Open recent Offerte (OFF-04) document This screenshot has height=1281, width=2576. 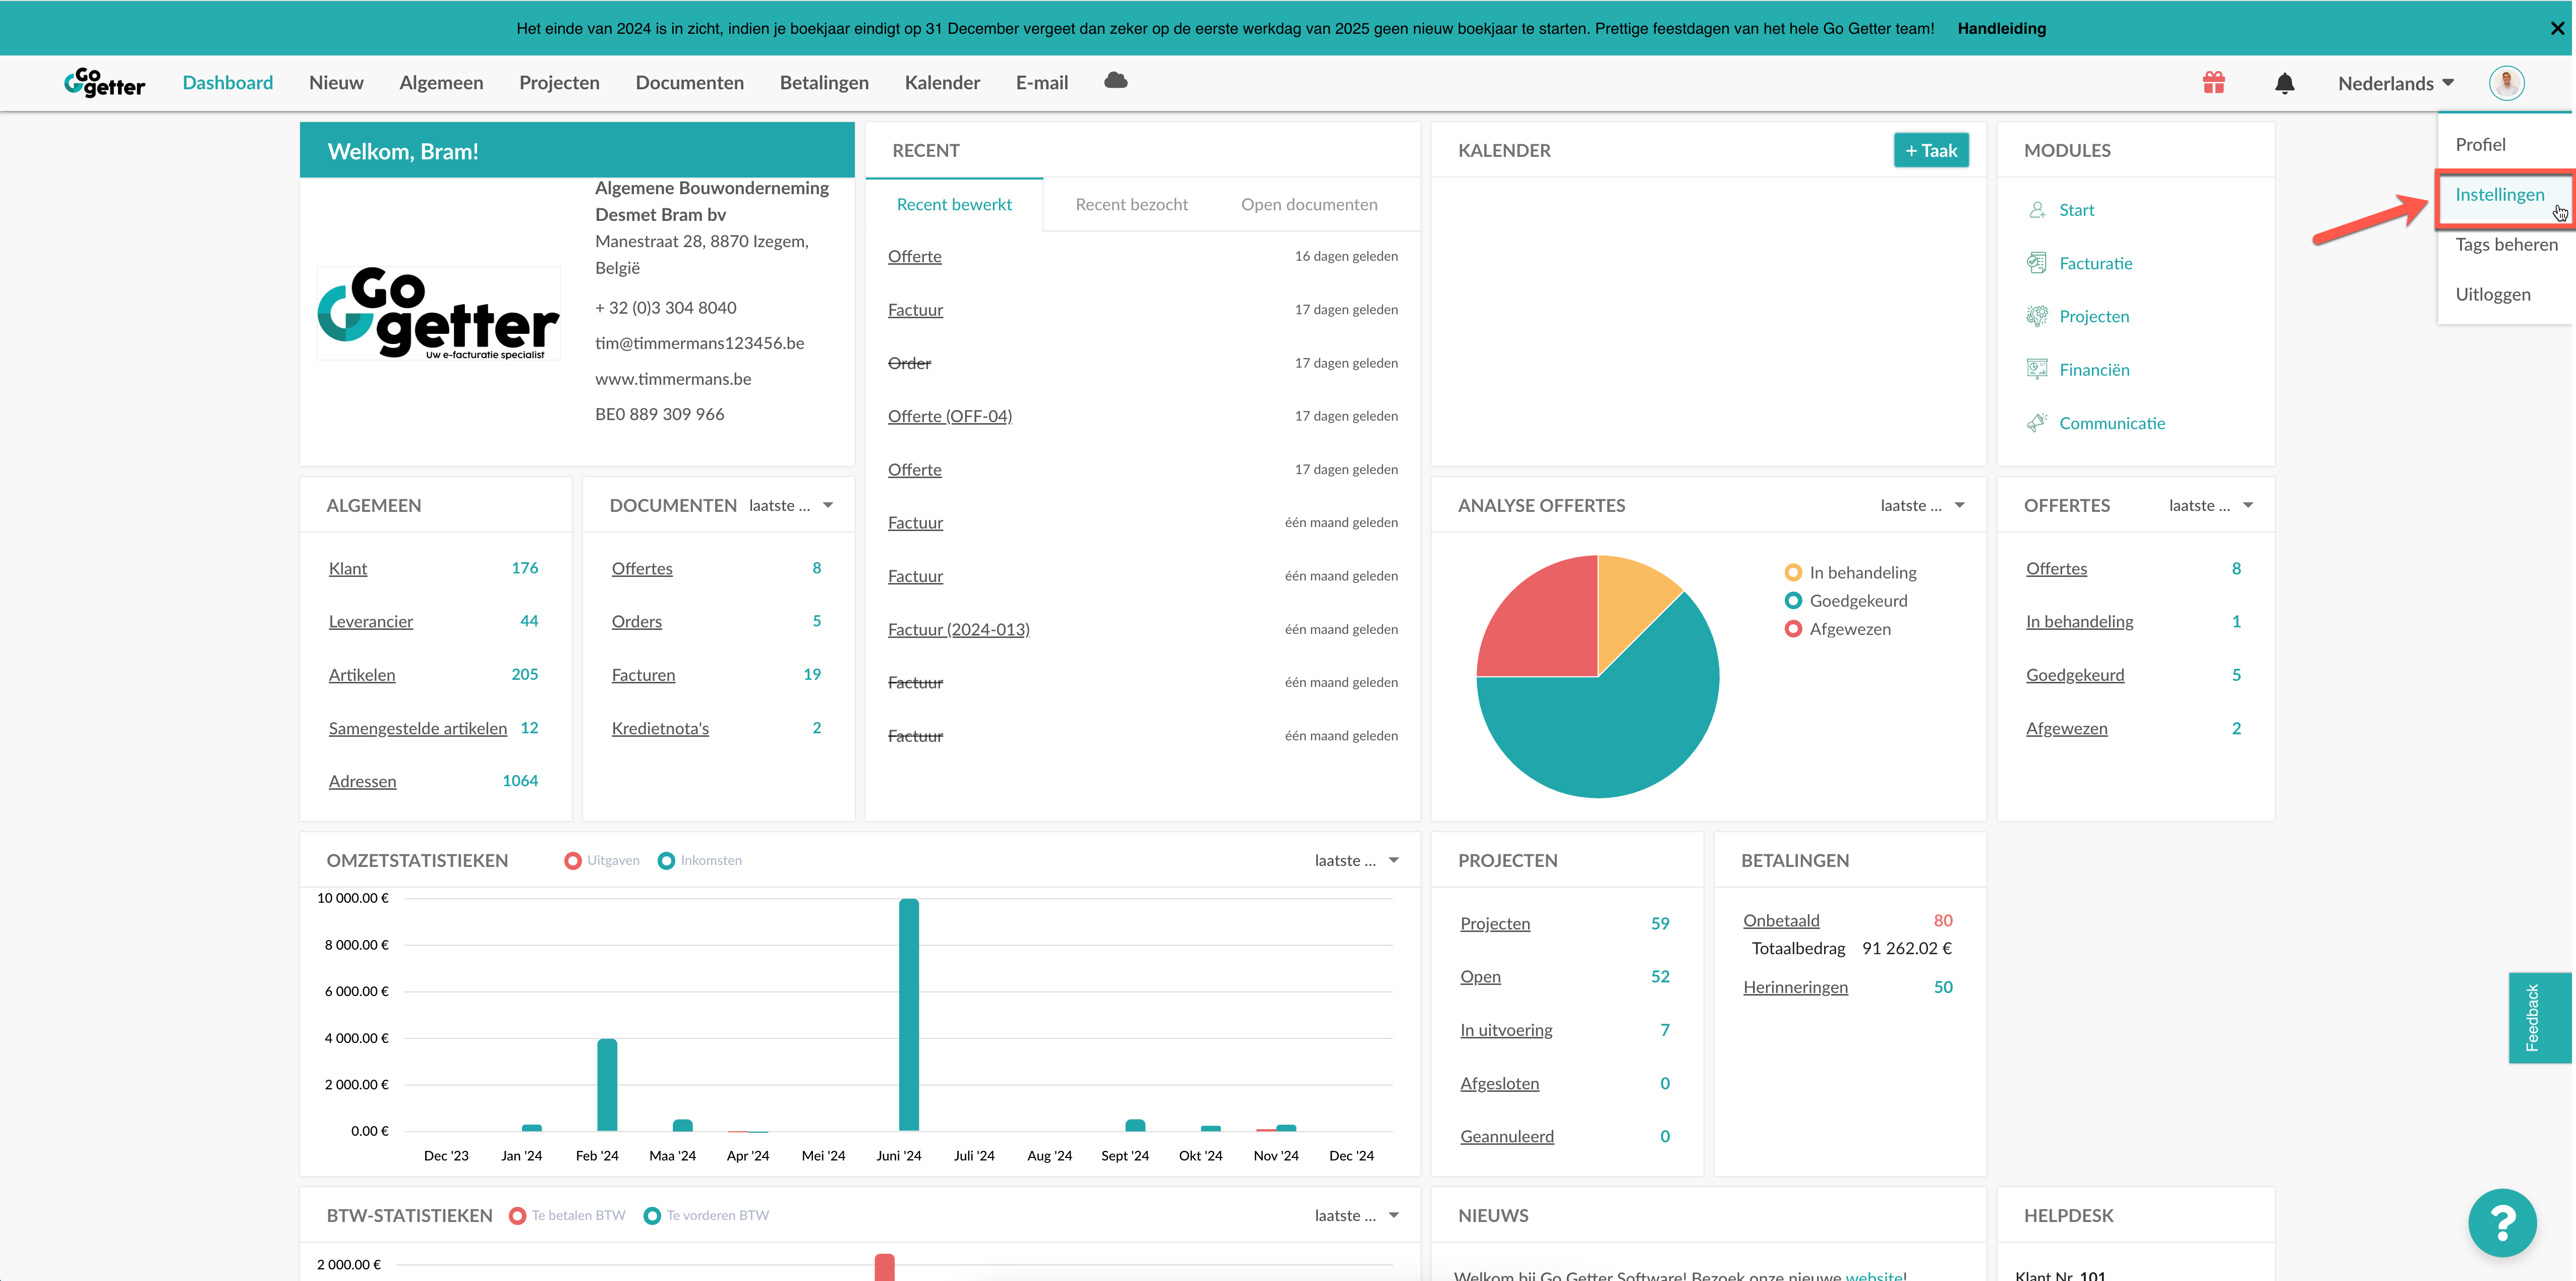[950, 416]
